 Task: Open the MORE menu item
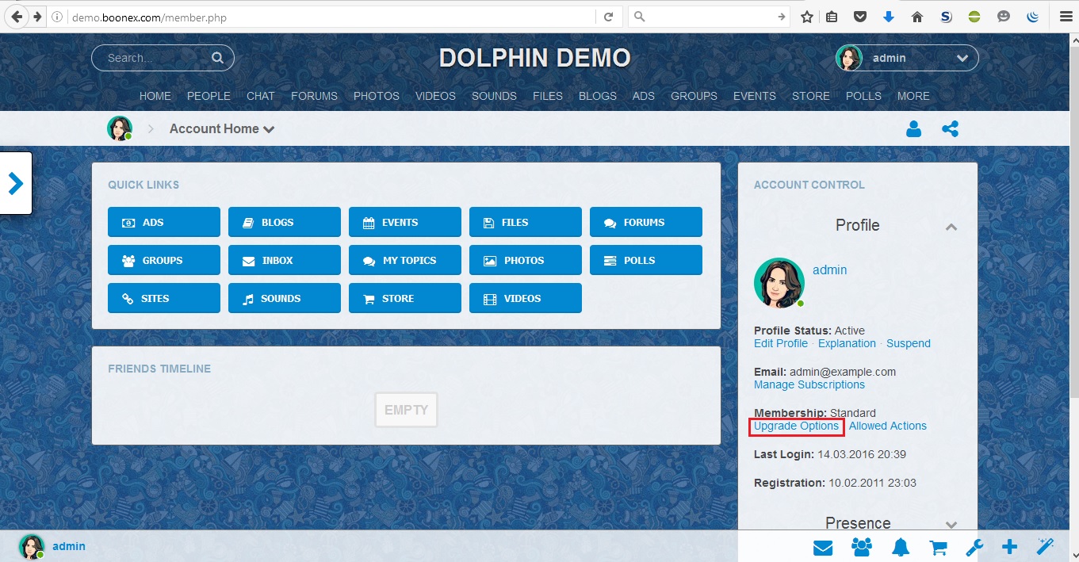coord(913,96)
